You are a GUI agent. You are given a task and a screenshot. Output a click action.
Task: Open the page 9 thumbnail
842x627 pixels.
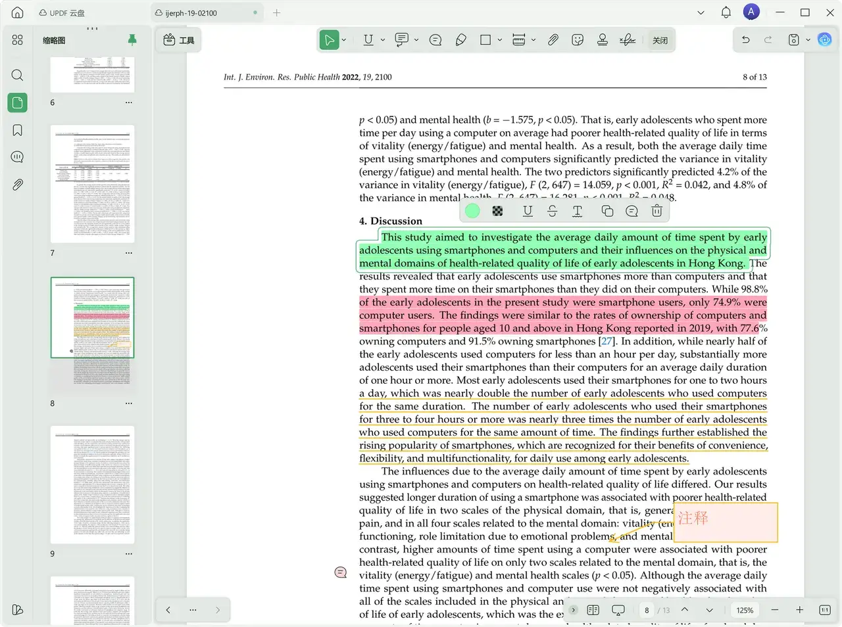pos(92,485)
